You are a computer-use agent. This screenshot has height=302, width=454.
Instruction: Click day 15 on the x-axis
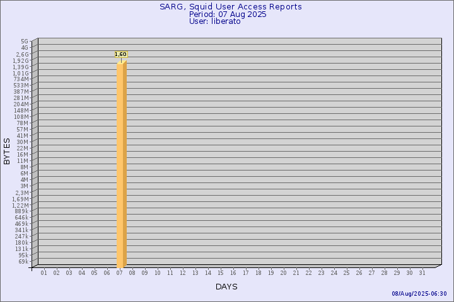point(220,273)
